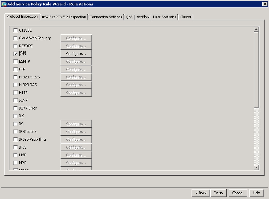This screenshot has width=269, height=199.
Task: Check the IP-Options box
Action: (16, 131)
